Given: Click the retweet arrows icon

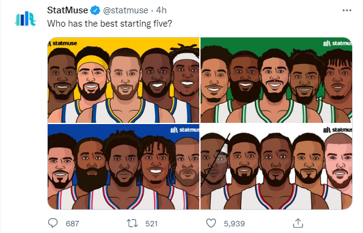Looking at the screenshot, I should (x=132, y=223).
